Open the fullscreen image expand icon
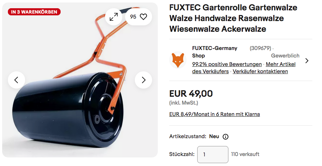Screen dimensions: 322x166 [114, 17]
